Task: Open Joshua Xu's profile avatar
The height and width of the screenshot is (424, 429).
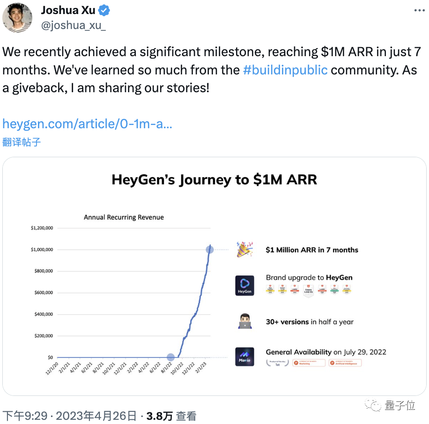Action: [x=17, y=18]
